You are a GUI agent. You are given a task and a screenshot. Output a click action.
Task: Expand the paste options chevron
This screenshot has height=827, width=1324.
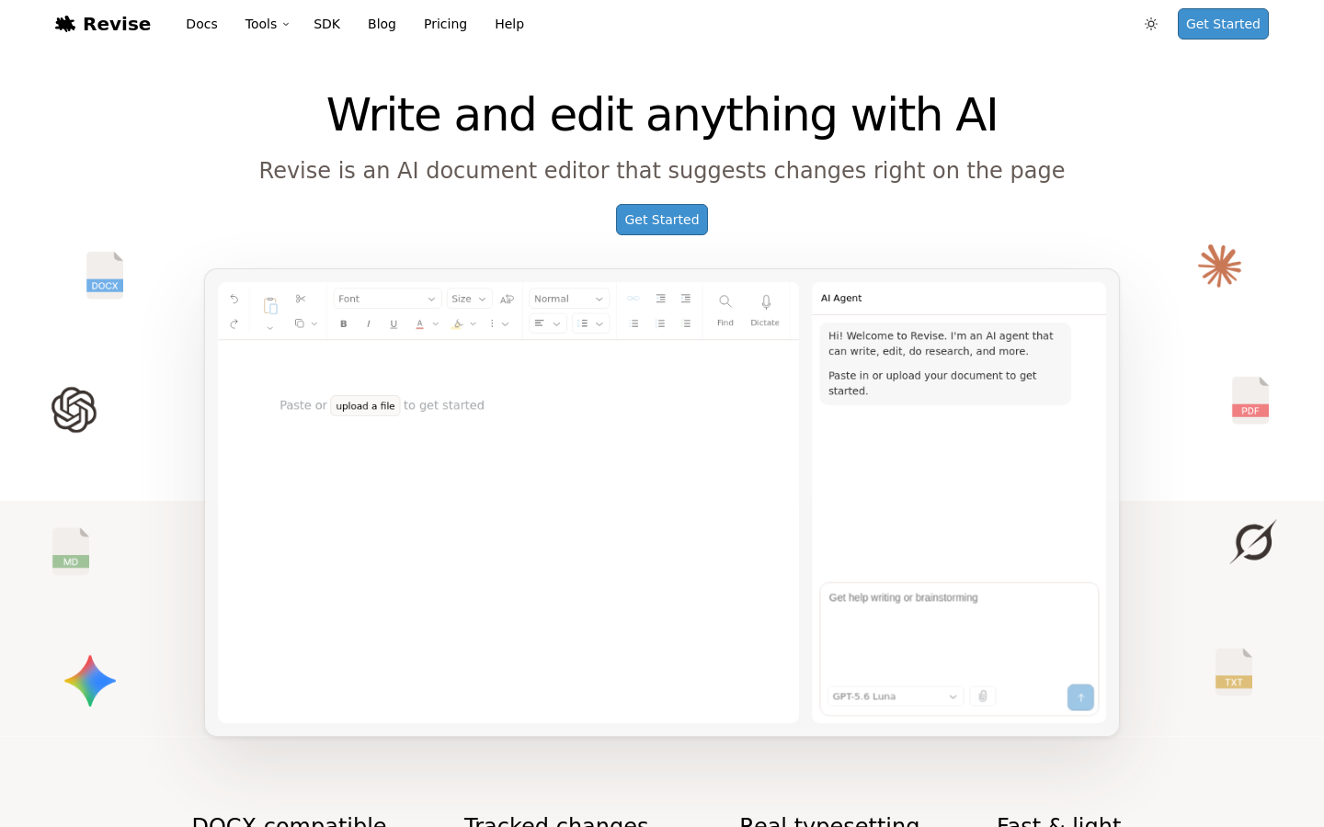coord(270,328)
